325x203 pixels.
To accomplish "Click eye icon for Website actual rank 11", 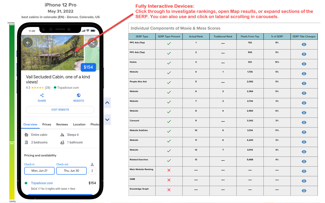I will 304,142.
